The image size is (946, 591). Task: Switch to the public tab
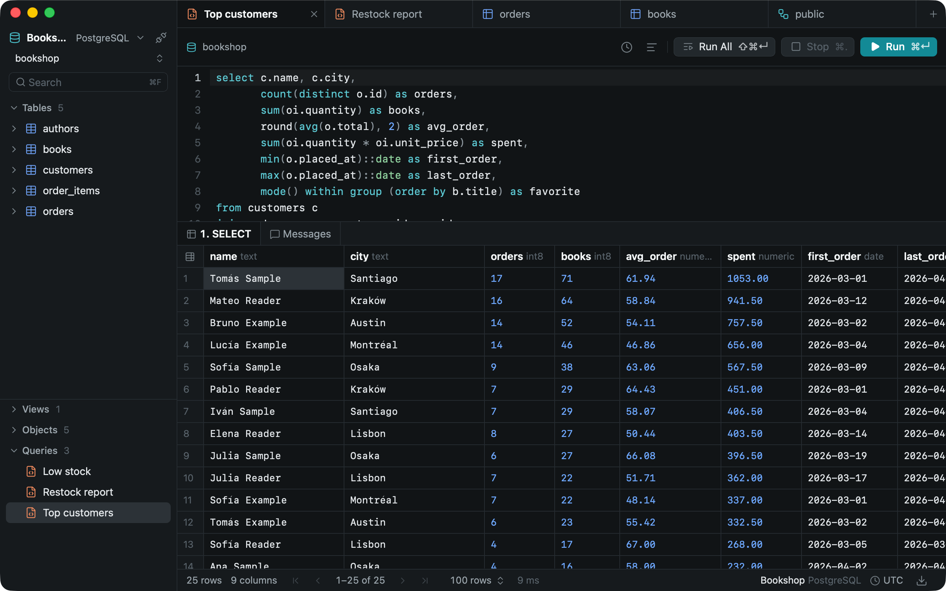point(842,14)
